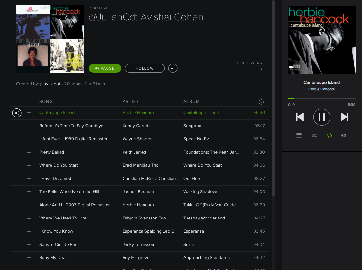This screenshot has height=270, width=362.
Task: Open artist Kenny Garrett
Action: point(136,126)
